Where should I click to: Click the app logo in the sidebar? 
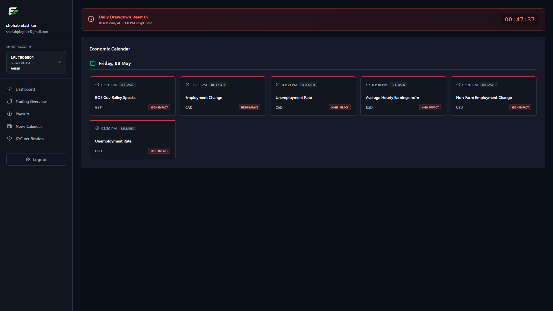tap(13, 11)
